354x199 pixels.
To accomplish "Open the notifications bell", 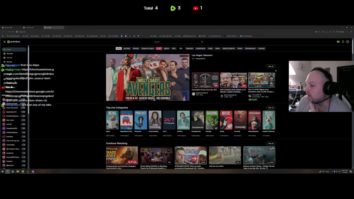I will 343,42.
